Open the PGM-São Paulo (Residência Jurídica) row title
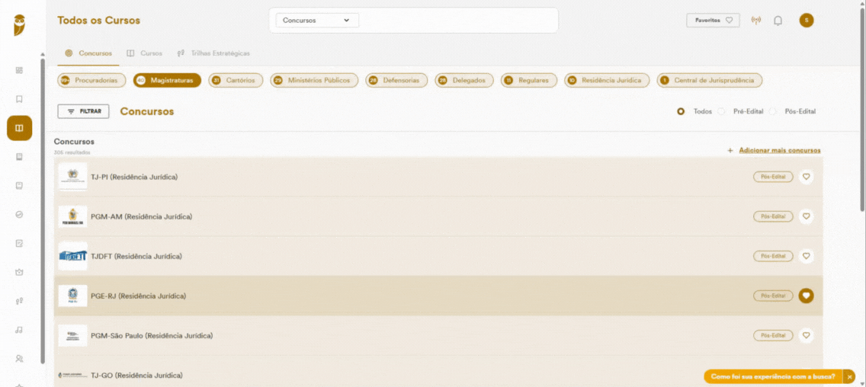The width and height of the screenshot is (866, 387). pos(152,335)
